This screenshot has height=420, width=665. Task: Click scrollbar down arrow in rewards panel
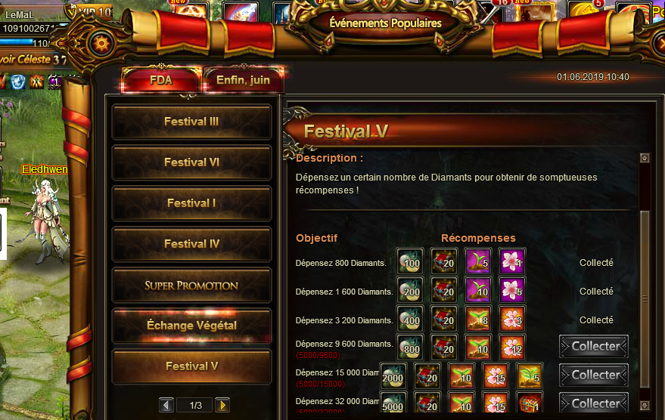tap(645, 405)
